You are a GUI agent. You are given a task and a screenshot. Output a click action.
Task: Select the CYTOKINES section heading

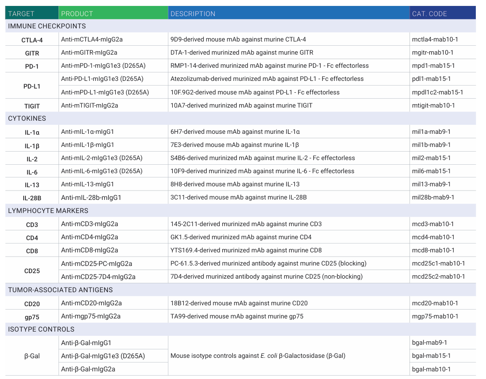click(x=27, y=119)
